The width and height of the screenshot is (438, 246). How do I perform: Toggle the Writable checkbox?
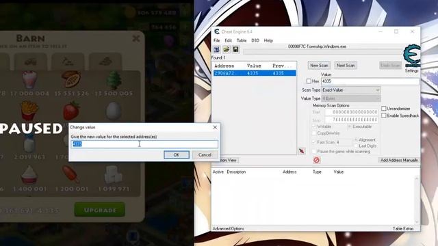point(314,126)
